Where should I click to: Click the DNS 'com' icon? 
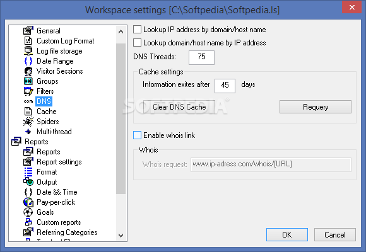(x=28, y=101)
